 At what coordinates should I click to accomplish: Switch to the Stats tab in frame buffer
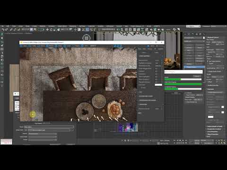[x=144, y=49]
